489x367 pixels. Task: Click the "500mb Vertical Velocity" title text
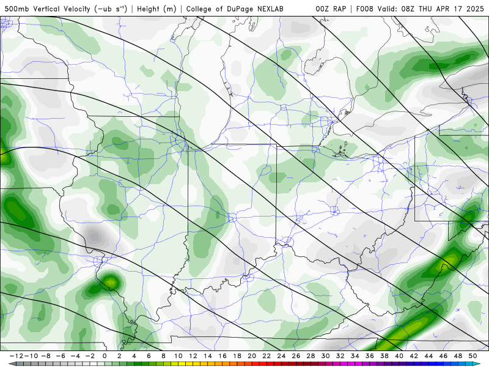coord(48,9)
